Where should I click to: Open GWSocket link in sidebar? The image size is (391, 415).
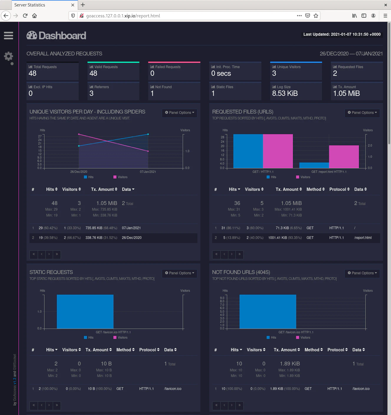pos(15,362)
